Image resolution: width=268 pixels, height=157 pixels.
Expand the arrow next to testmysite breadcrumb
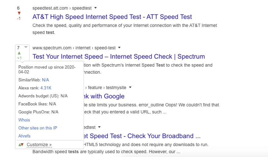[x=131, y=87]
